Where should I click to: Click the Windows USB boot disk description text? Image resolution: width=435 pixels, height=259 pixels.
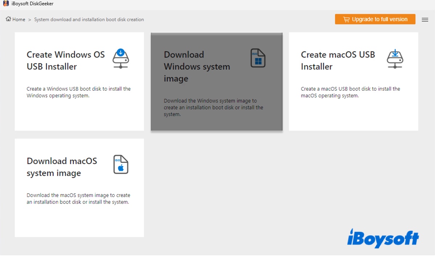click(78, 92)
